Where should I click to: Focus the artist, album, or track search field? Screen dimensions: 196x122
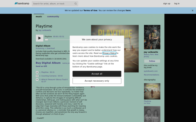(x=55, y=4)
